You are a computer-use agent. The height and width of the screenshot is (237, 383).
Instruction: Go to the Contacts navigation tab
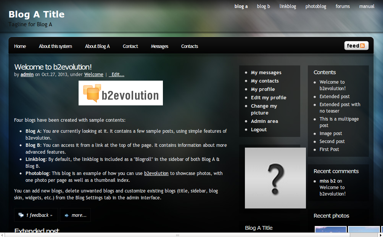pyautogui.click(x=190, y=46)
